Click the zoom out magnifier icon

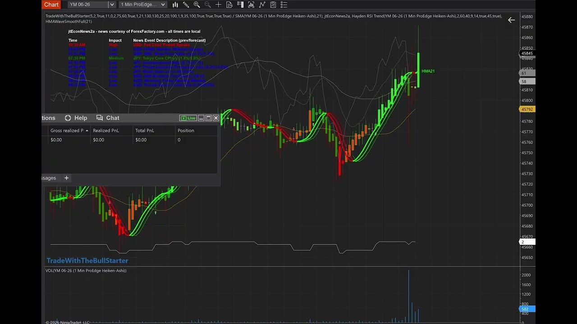click(207, 4)
